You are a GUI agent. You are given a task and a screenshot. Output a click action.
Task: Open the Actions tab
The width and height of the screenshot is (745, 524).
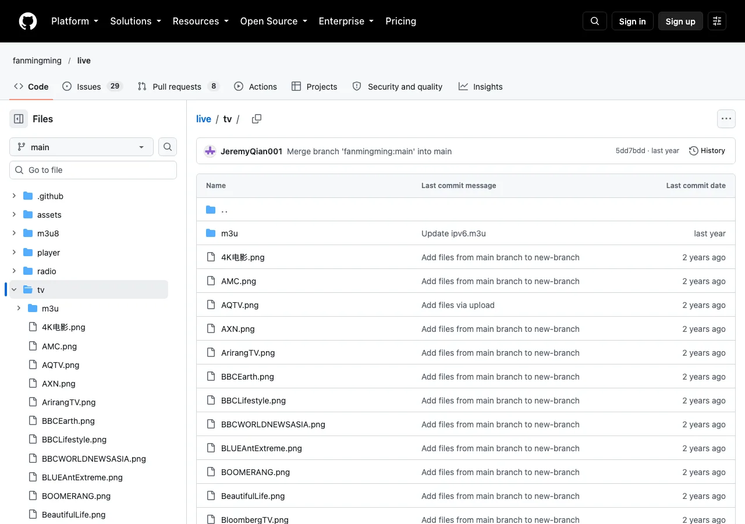(x=256, y=86)
